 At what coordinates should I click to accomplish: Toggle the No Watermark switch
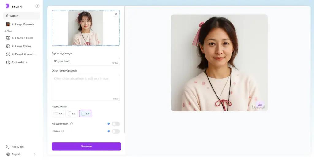pyautogui.click(x=116, y=124)
